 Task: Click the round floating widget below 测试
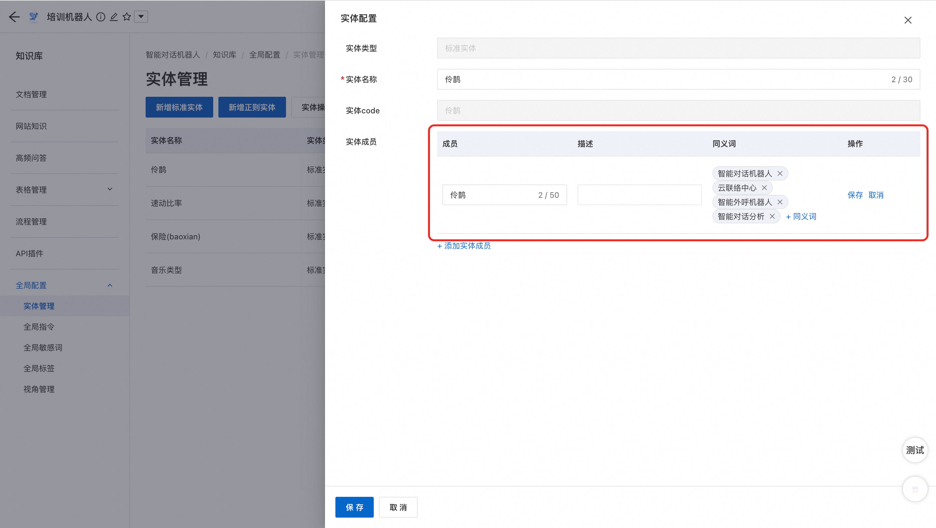point(915,489)
